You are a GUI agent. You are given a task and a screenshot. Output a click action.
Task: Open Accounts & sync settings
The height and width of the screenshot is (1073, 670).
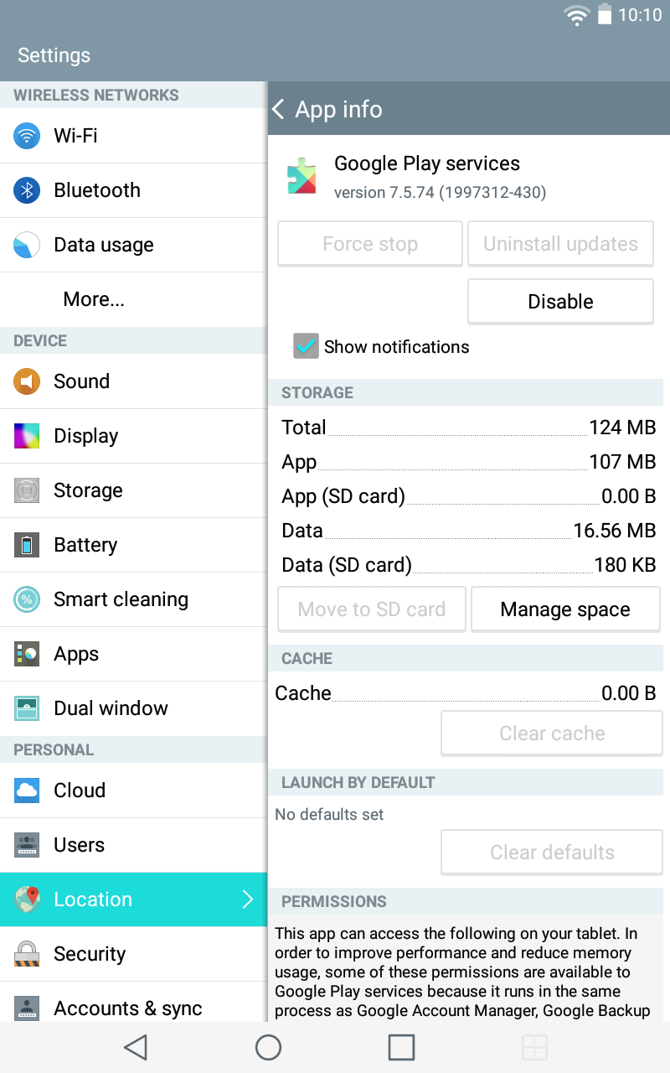pos(127,1008)
